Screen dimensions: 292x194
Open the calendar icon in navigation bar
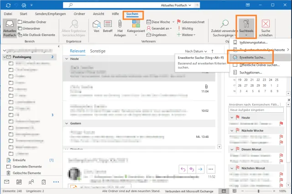[x=19, y=181]
